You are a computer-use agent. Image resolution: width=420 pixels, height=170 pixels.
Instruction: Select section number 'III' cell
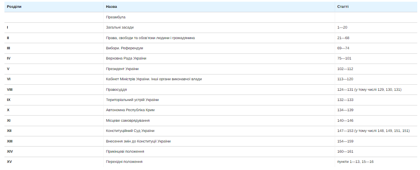tap(54, 48)
